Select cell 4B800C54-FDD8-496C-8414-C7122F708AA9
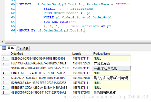Screen dimensions: 151x102 pyautogui.click(x=40, y=93)
